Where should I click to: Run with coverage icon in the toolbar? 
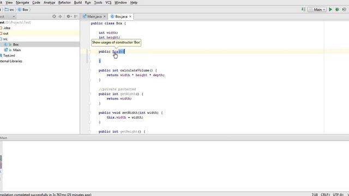[344, 10]
